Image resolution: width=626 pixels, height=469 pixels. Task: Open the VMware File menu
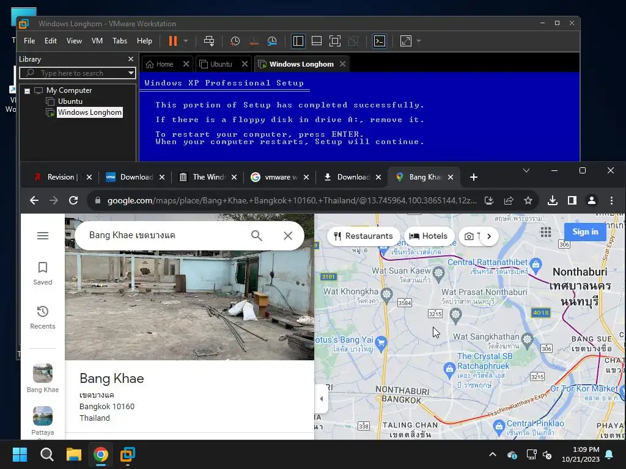[29, 41]
